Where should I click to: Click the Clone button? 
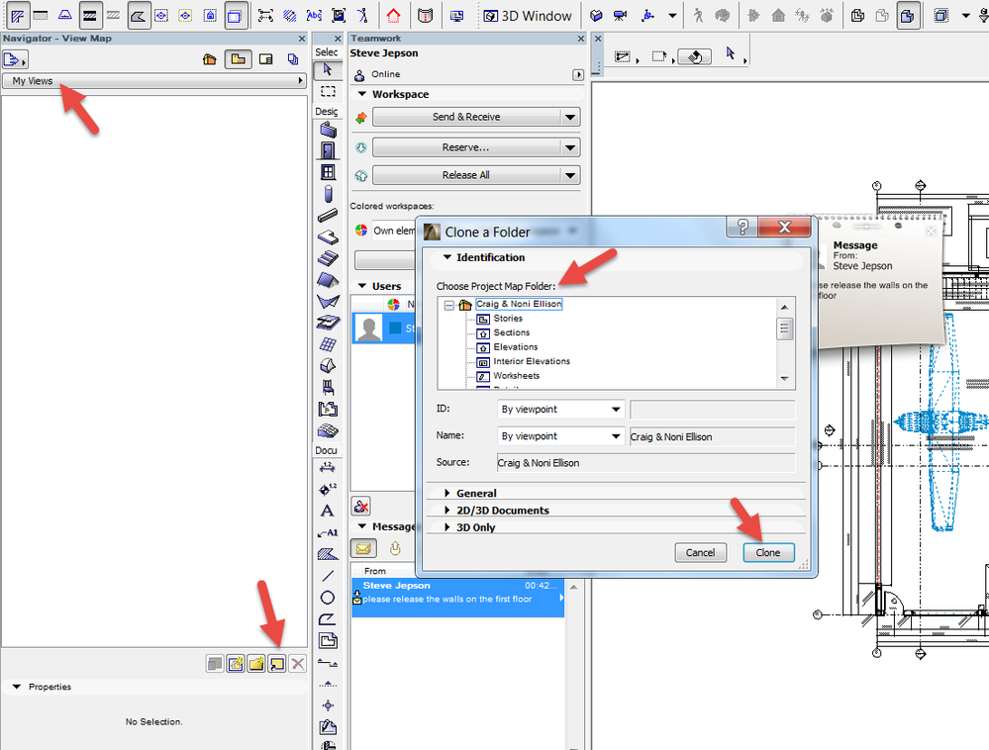pos(767,553)
